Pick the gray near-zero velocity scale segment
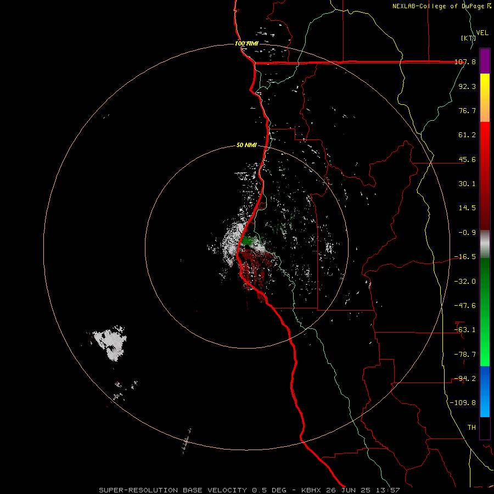494x494 pixels. click(x=485, y=244)
